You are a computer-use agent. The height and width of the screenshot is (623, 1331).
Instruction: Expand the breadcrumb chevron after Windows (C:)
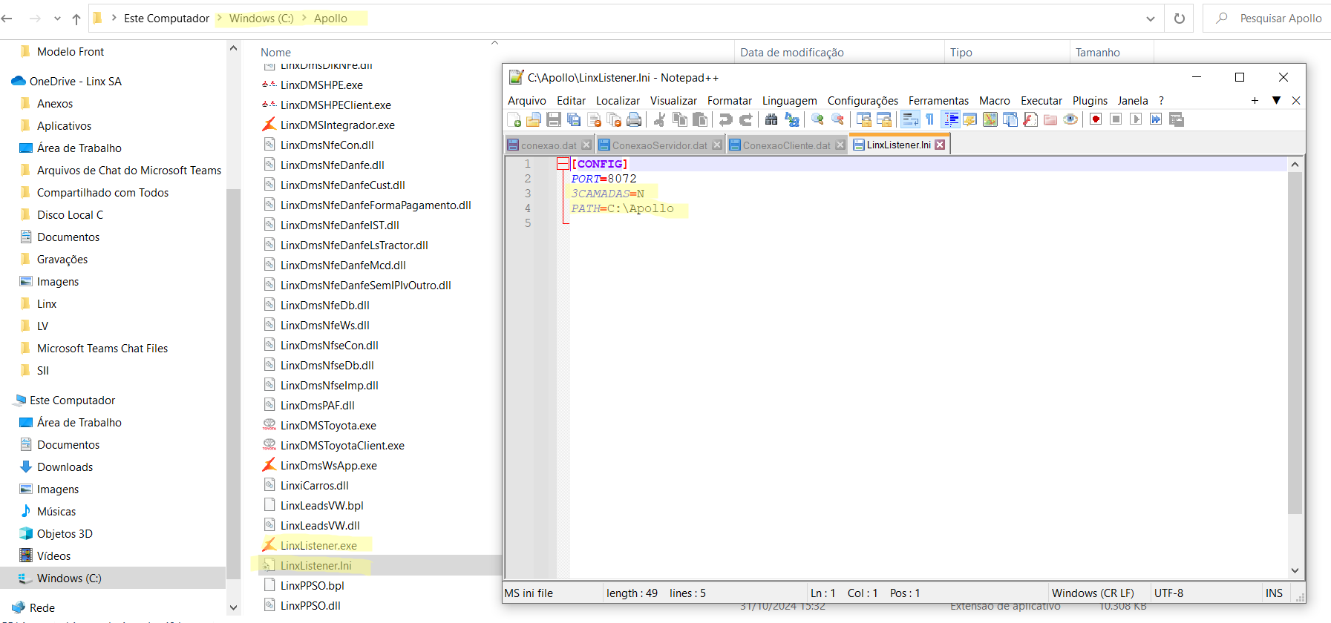coord(304,18)
